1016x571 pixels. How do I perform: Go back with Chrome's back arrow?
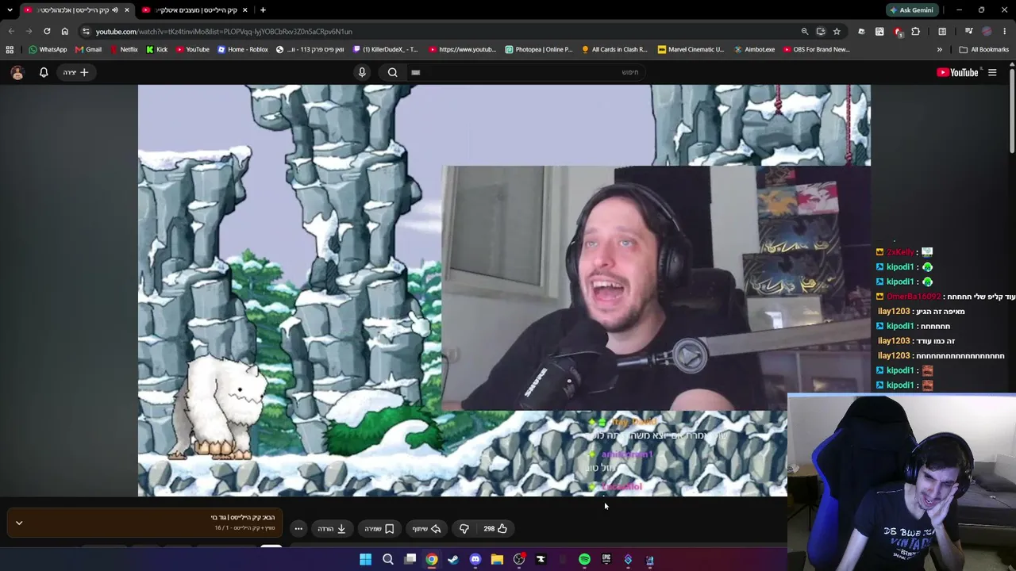click(x=11, y=31)
